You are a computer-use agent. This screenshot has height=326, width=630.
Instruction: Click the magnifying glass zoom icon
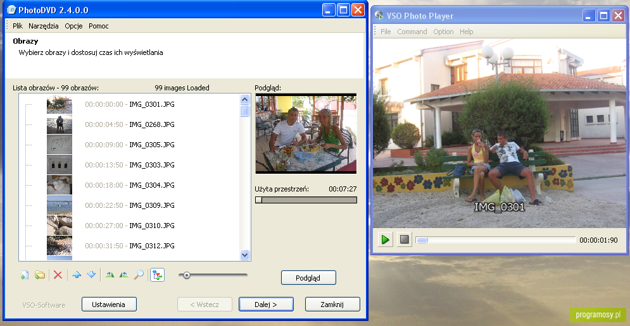[x=139, y=275]
